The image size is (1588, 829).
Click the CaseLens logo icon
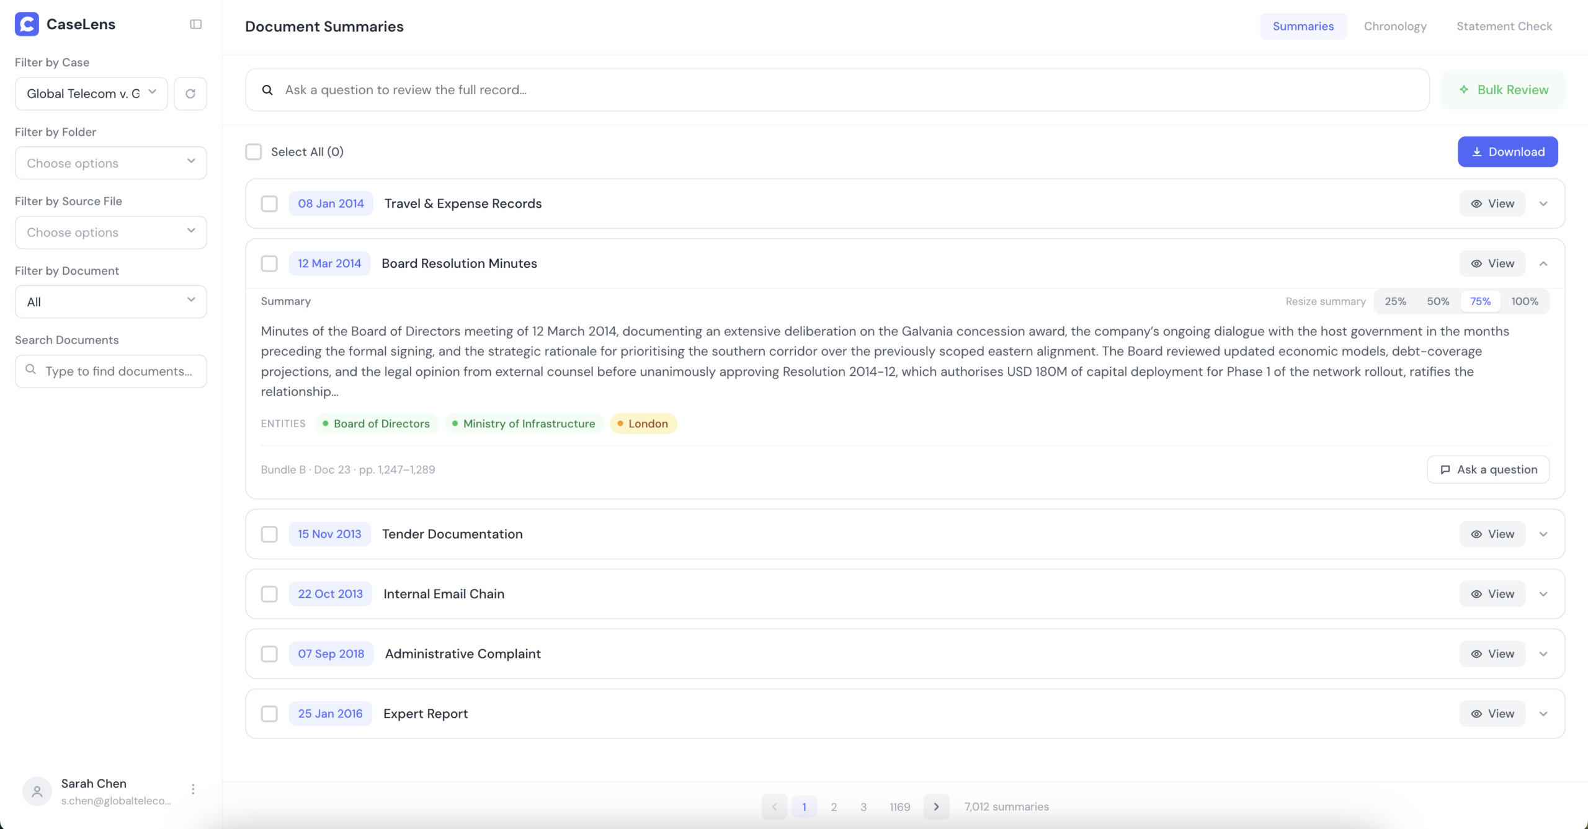point(27,24)
